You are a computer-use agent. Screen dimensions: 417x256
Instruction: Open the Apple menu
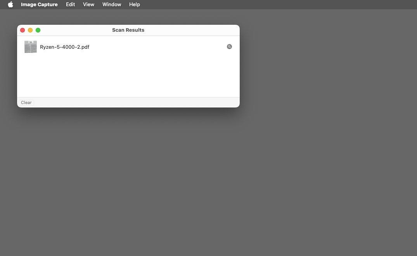pos(10,5)
